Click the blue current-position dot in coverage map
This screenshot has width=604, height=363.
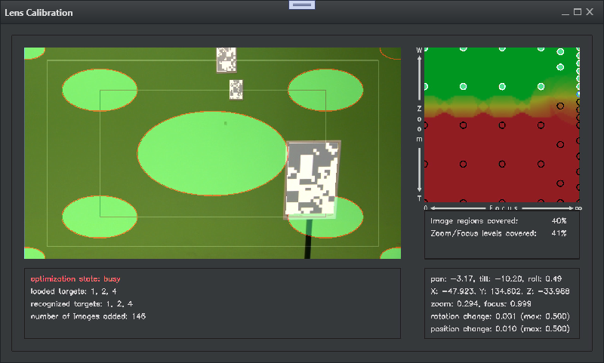(x=578, y=93)
